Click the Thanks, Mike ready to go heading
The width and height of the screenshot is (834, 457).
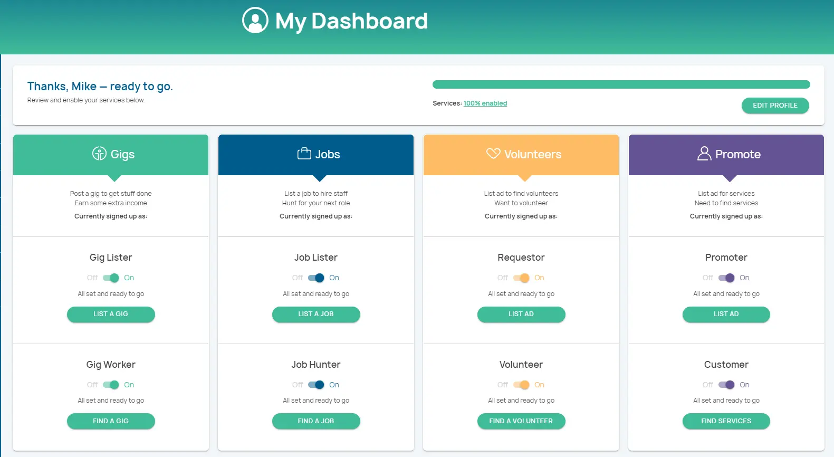tap(100, 87)
